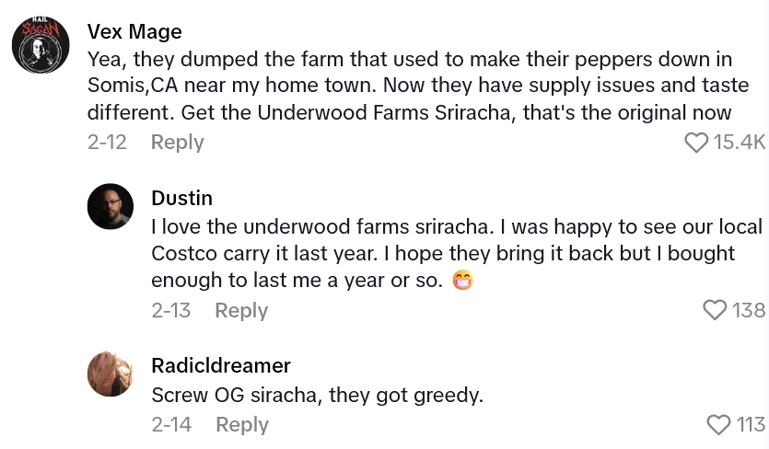Select the 2-13 date on Dustin's reply
The height and width of the screenshot is (449, 769).
(x=170, y=310)
